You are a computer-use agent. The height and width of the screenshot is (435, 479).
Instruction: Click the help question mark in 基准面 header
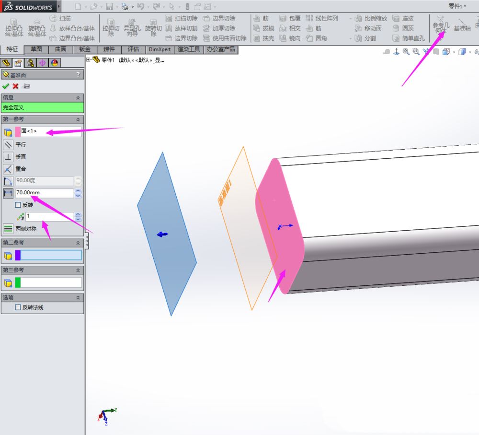click(x=78, y=74)
